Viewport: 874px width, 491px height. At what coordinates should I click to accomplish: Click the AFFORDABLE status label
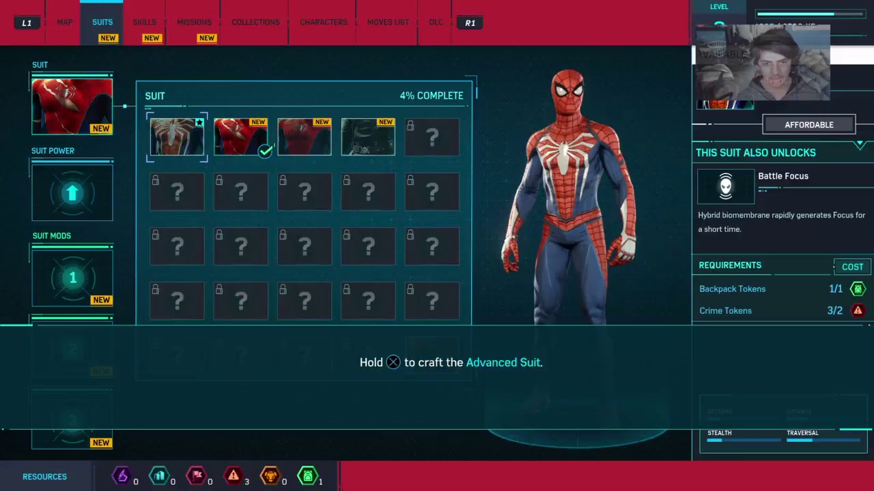click(809, 125)
